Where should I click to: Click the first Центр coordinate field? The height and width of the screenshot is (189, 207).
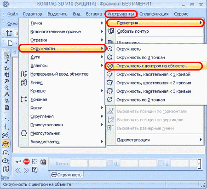pos(79,163)
